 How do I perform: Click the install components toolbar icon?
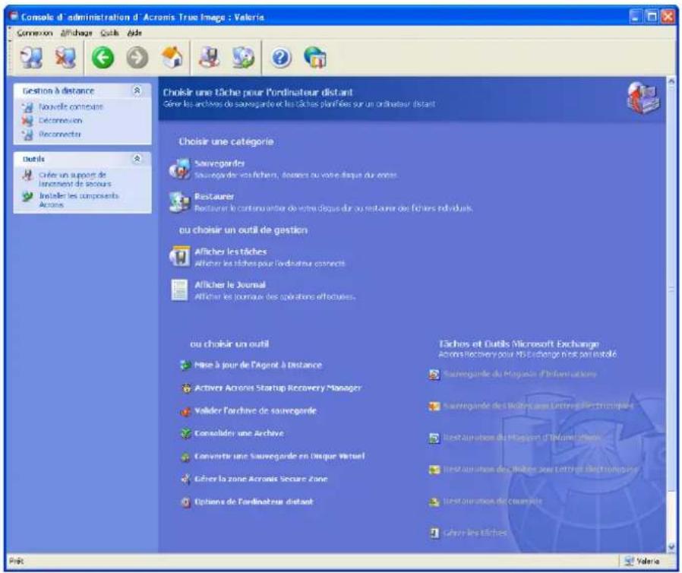click(243, 57)
